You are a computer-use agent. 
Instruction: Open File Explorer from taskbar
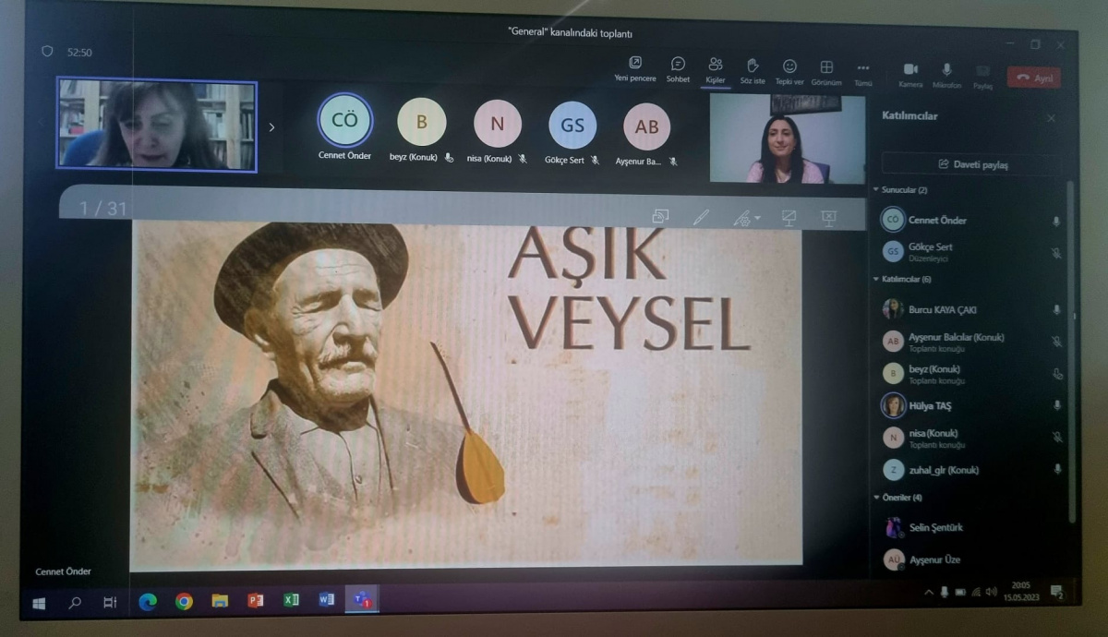(220, 601)
